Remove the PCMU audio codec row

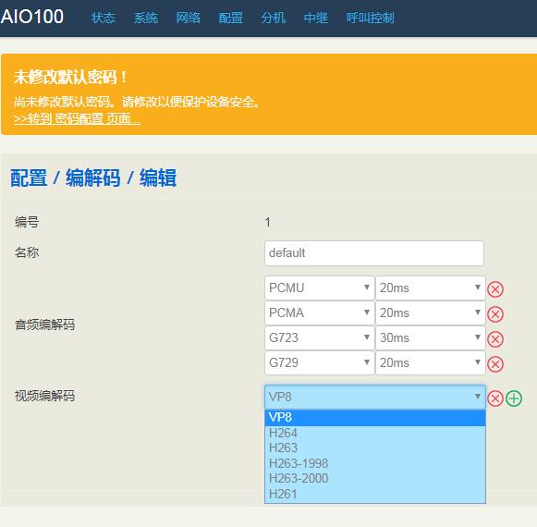[494, 289]
